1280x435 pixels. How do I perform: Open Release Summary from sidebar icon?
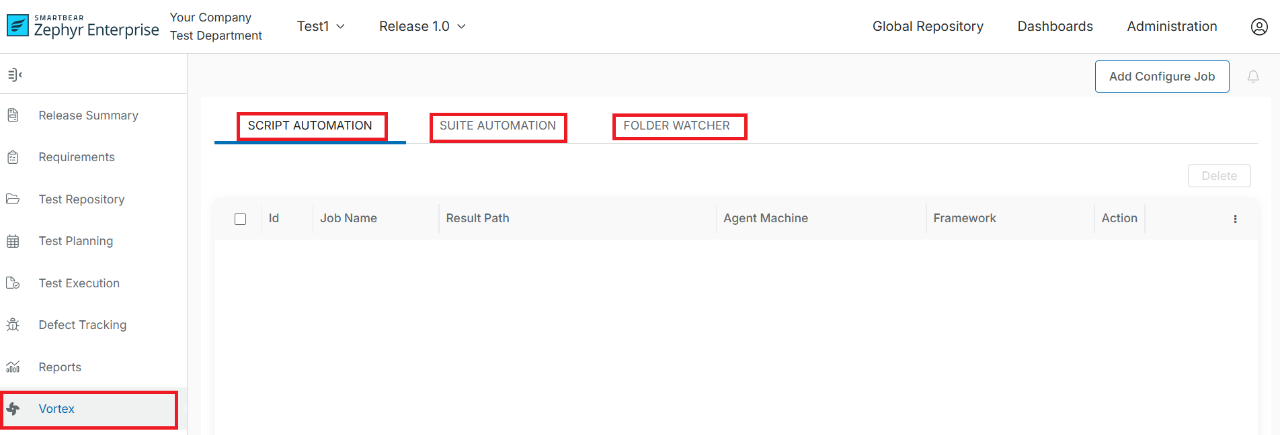[13, 115]
